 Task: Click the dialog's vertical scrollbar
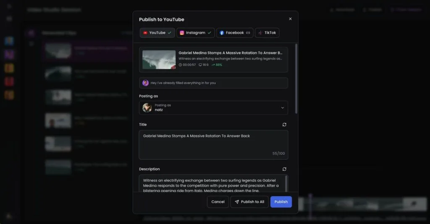point(296,78)
